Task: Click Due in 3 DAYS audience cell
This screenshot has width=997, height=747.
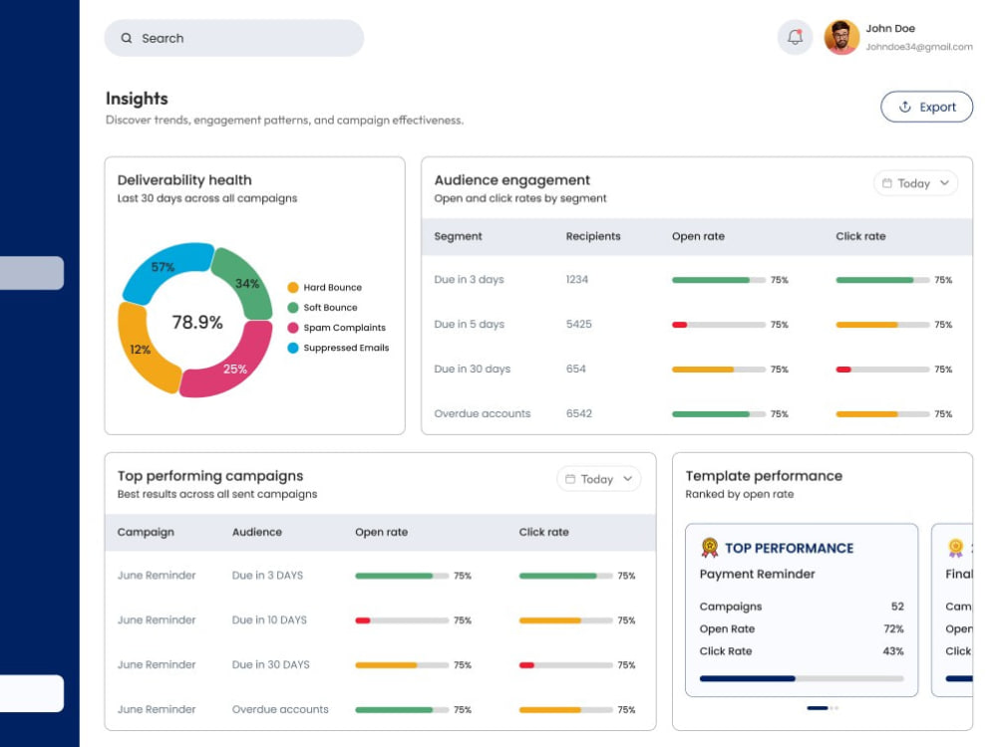Action: (267, 576)
